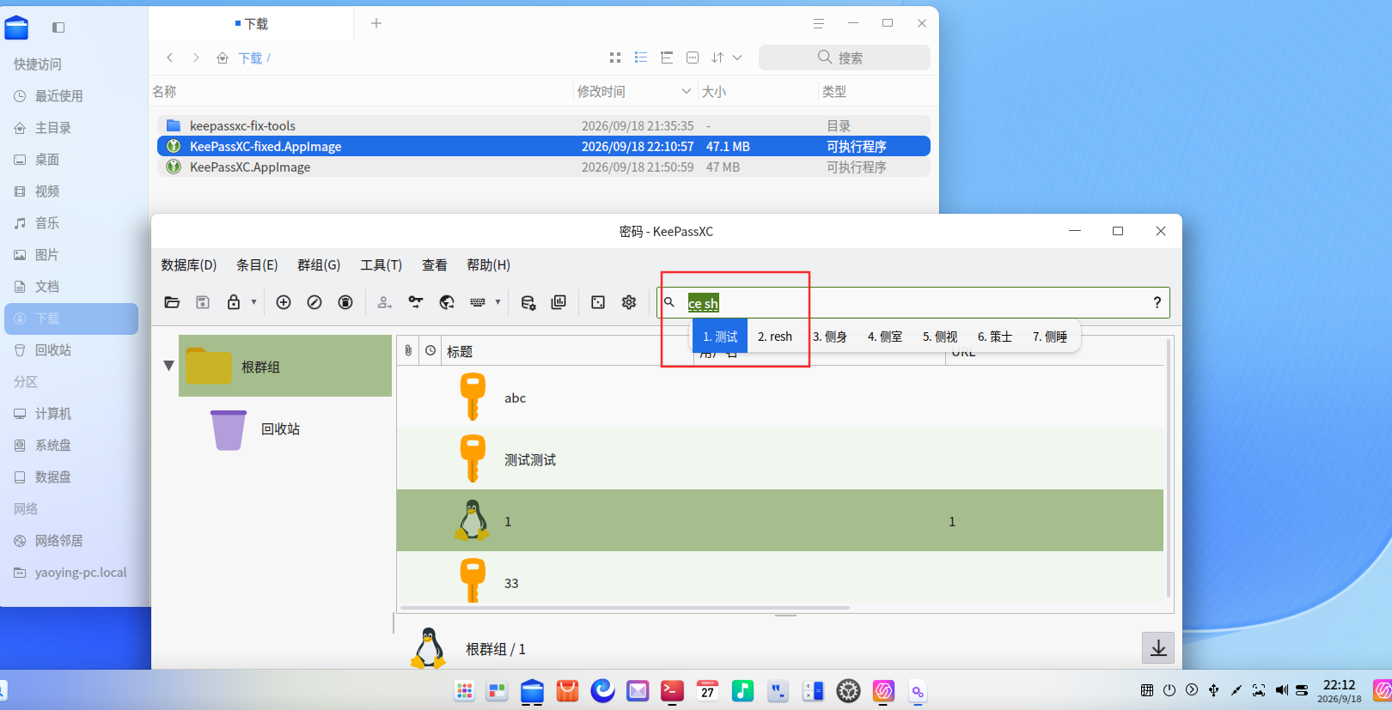Add a new entry with the plus icon

284,302
